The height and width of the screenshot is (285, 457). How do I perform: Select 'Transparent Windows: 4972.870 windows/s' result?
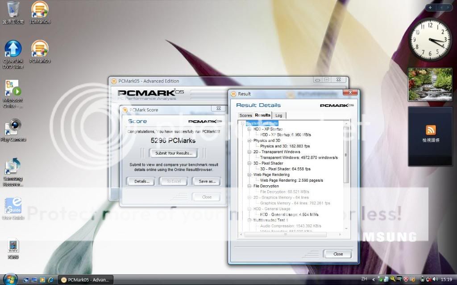tap(299, 157)
